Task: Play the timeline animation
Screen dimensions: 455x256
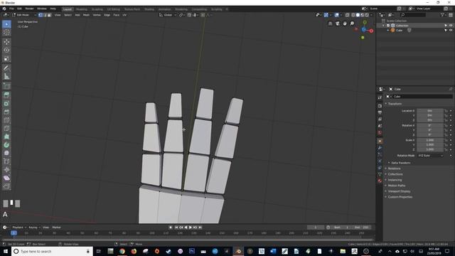Action: click(191, 228)
